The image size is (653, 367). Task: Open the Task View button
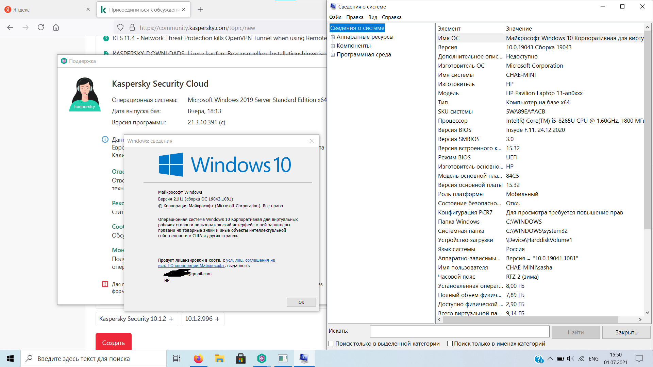point(177,359)
